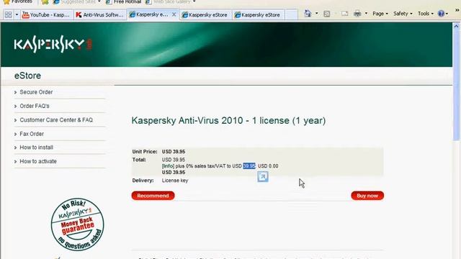Click the Recommend button
This screenshot has height=259, width=461.
153,196
